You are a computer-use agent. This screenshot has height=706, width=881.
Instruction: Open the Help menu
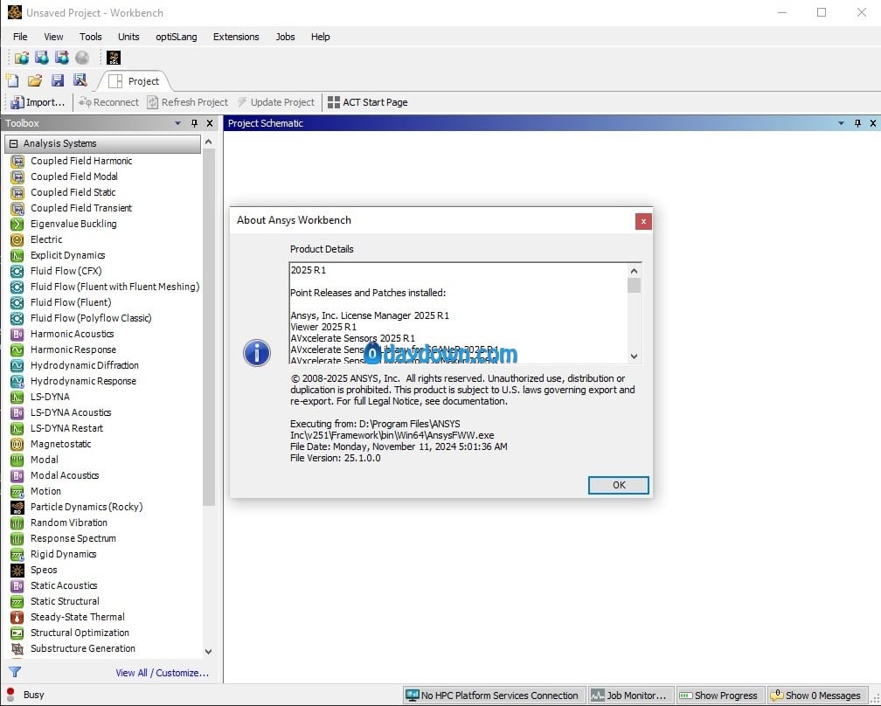[x=320, y=37]
